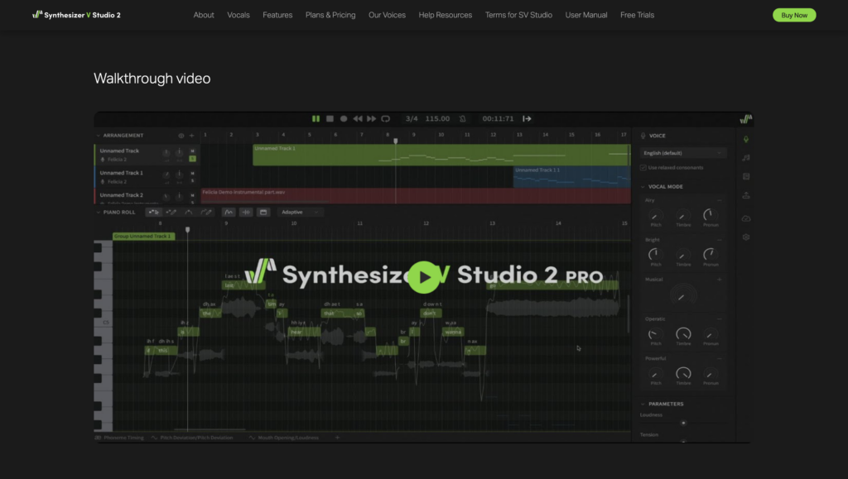Collapse the Operatic vocal mode
Viewport: 848px width, 479px height.
(x=720, y=319)
